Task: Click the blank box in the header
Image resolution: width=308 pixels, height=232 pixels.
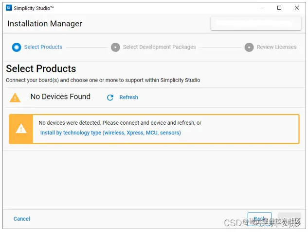Action: pos(256,23)
